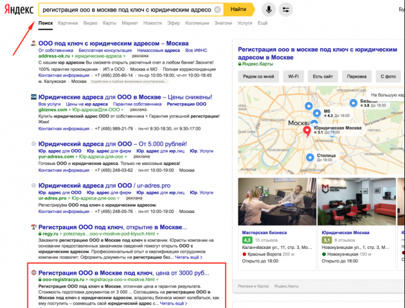Clear the search query with the X icon
405x308 pixels.
217,10
